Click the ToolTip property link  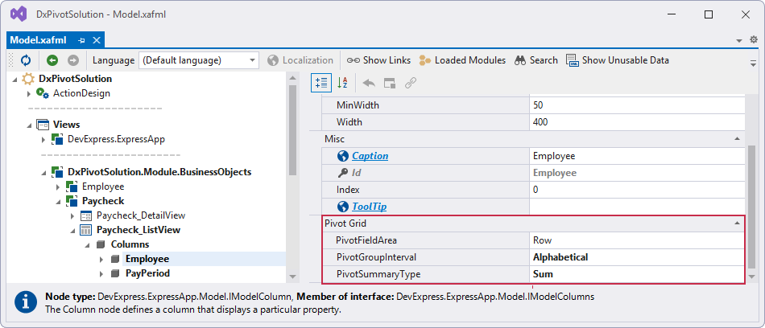point(370,207)
